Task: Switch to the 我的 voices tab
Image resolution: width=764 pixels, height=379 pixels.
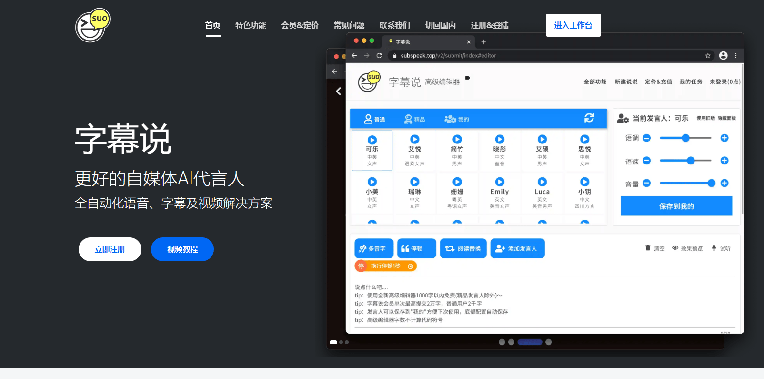Action: click(x=457, y=119)
